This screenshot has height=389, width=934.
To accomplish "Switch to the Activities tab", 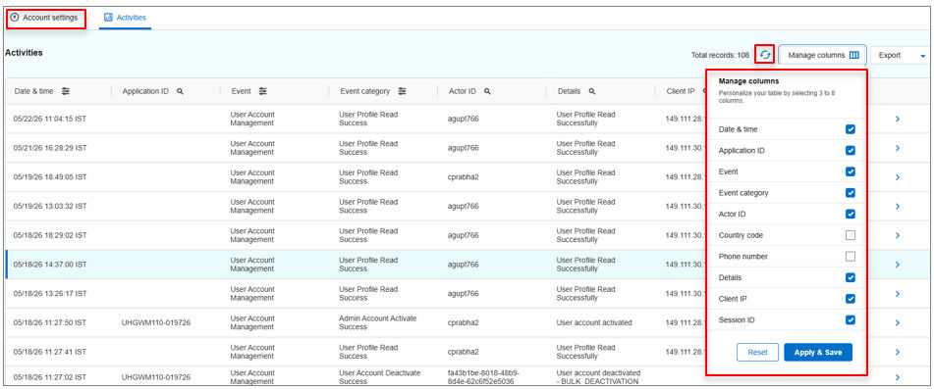I will [x=125, y=18].
